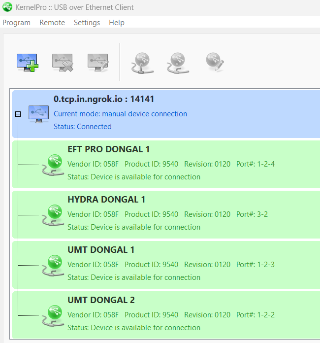320x343 pixels.
Task: Click the green USB icon of HYDRA DONGAL 1
Action: pos(52,215)
